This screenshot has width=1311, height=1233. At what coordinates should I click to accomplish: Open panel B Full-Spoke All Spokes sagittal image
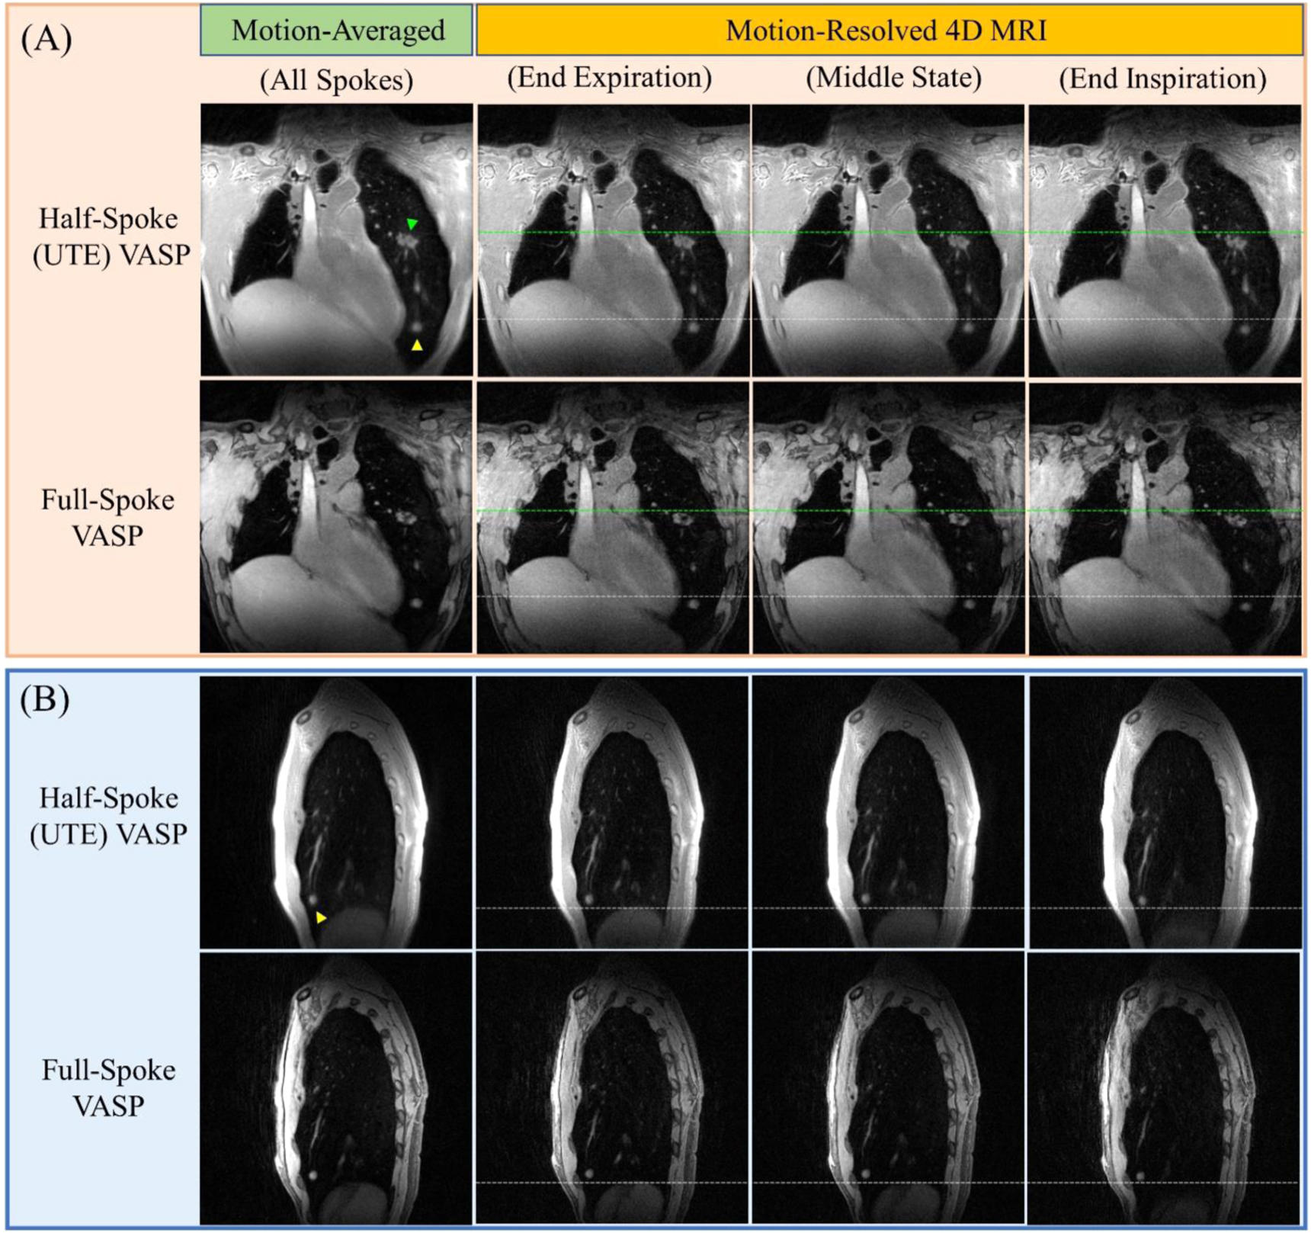[x=336, y=1088]
